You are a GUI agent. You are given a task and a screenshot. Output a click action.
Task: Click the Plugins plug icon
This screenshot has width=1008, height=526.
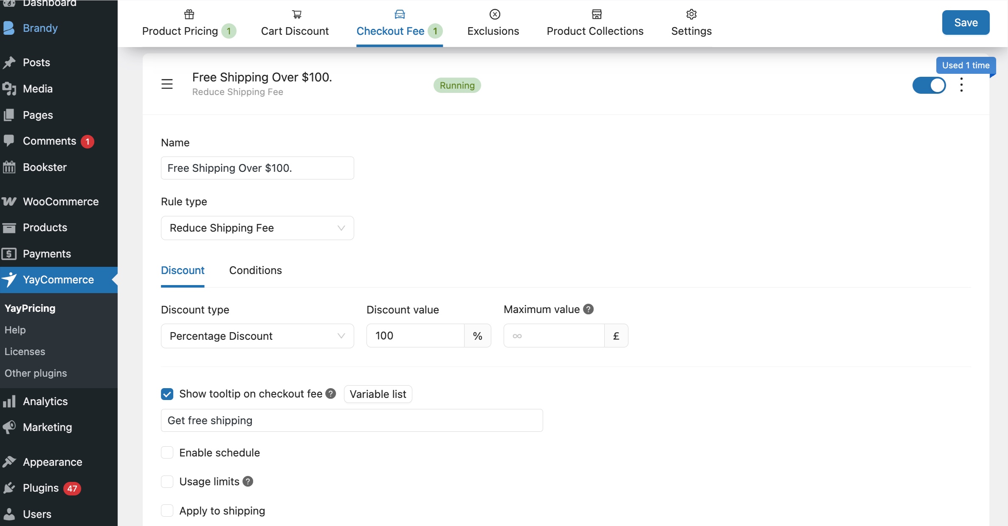9,488
